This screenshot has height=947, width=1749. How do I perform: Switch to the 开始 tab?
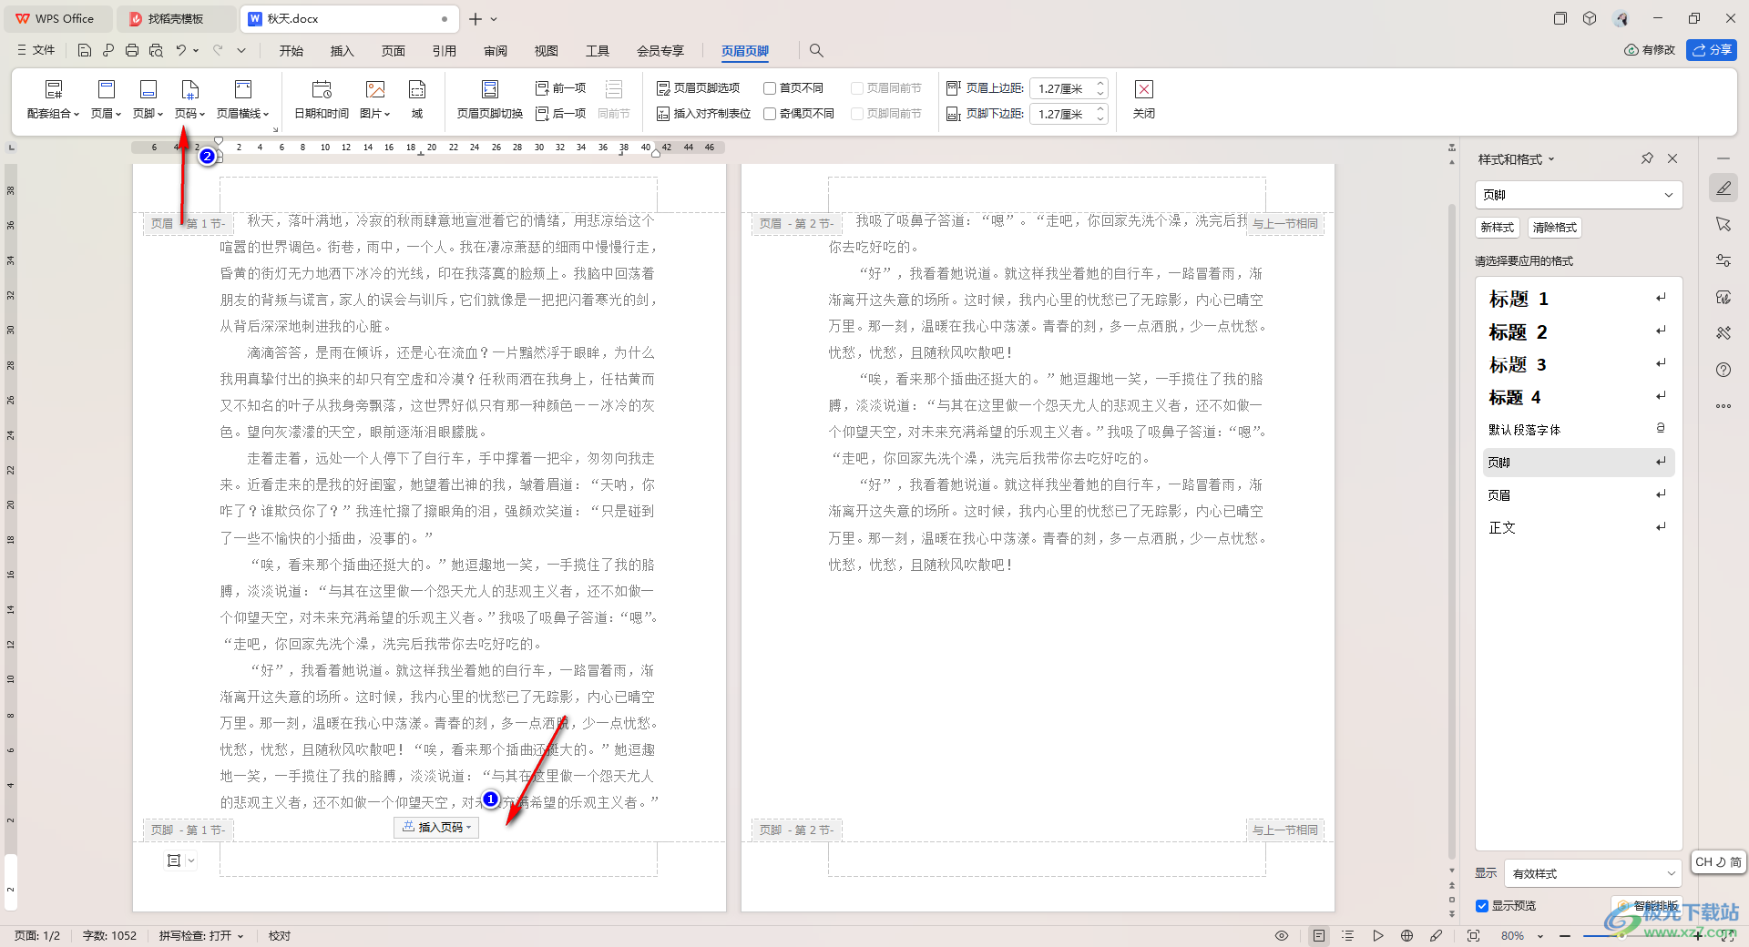point(291,51)
